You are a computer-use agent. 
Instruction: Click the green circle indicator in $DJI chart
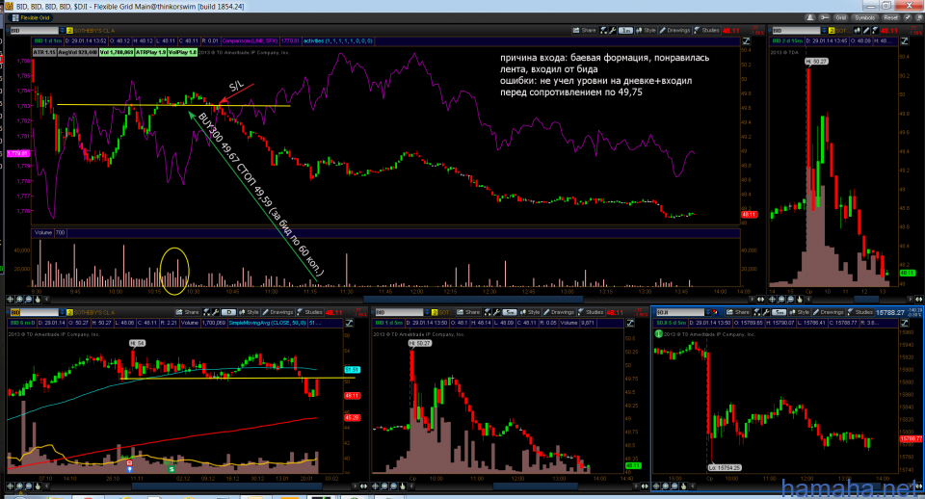[659, 334]
